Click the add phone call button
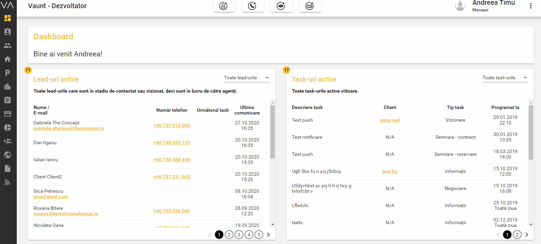This screenshot has width=541, height=244. pyautogui.click(x=253, y=6)
